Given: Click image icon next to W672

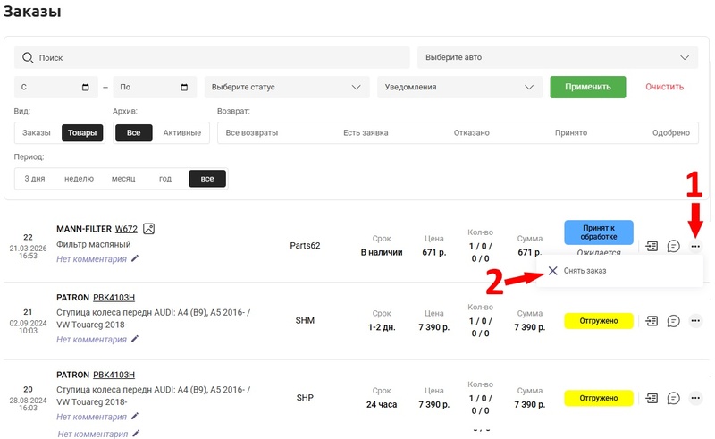Looking at the screenshot, I should point(149,229).
